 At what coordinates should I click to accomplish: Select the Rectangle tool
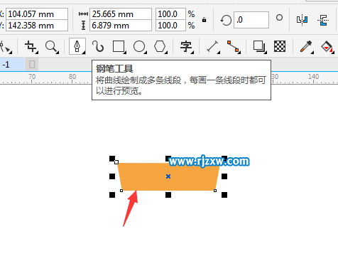tap(119, 46)
